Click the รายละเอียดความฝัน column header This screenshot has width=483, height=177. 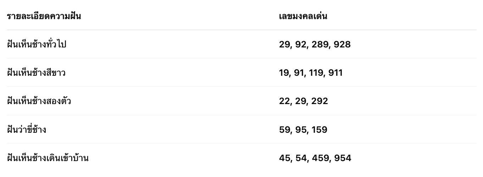coord(44,16)
